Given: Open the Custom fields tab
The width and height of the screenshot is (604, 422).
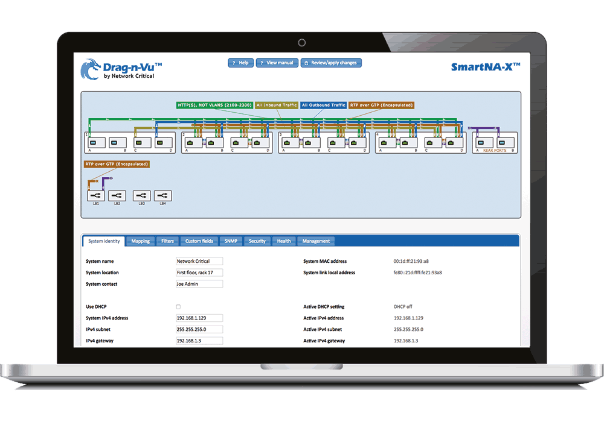Looking at the screenshot, I should [199, 241].
